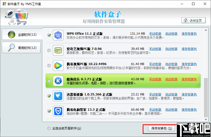Minimize the 软件盒子 window
Screen dimensions: 211x137
(182, 4)
